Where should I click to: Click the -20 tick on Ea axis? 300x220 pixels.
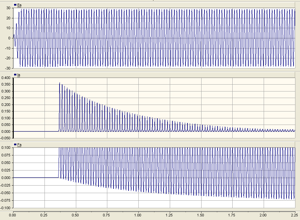click(x=8, y=58)
